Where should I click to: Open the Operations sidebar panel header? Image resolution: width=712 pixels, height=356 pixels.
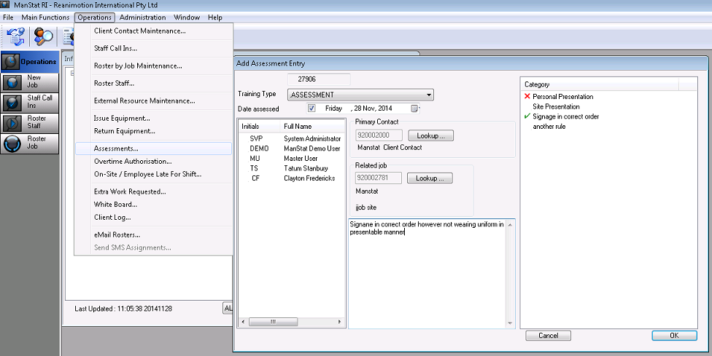30,62
